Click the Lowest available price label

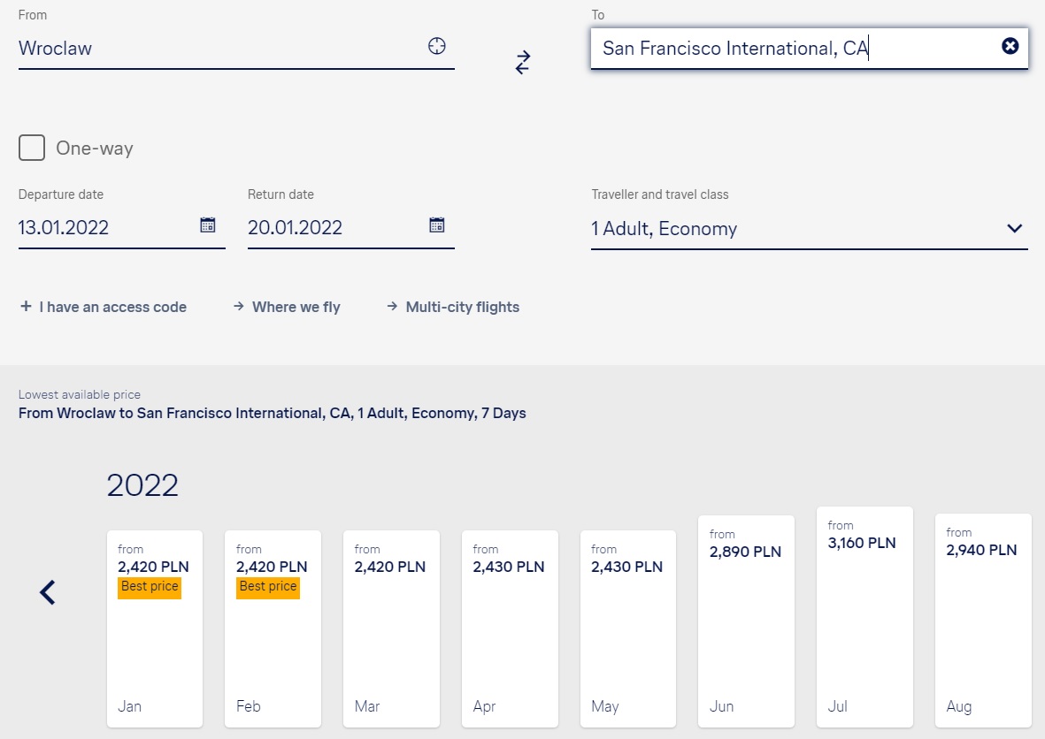(80, 395)
